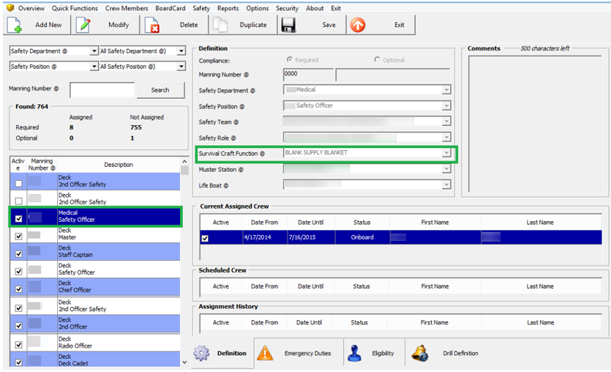Toggle Active checkbox for Deck 2nd Officer row
611x372 pixels.
click(x=18, y=326)
